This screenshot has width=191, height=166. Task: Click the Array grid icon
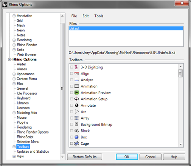76,118
